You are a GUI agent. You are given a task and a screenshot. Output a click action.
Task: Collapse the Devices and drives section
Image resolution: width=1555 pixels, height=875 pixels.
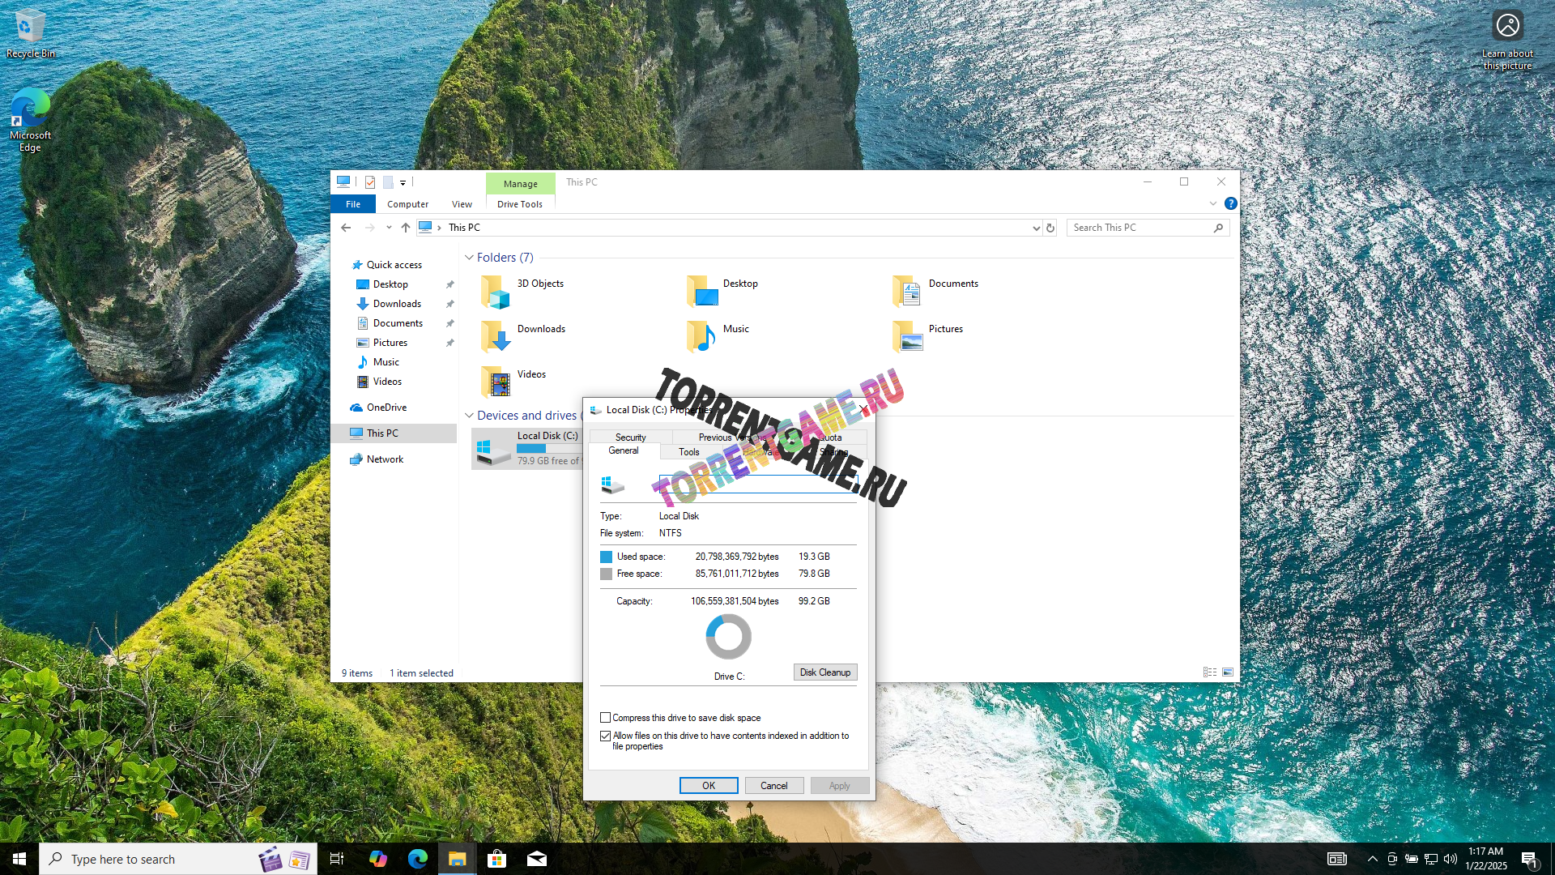469,416
